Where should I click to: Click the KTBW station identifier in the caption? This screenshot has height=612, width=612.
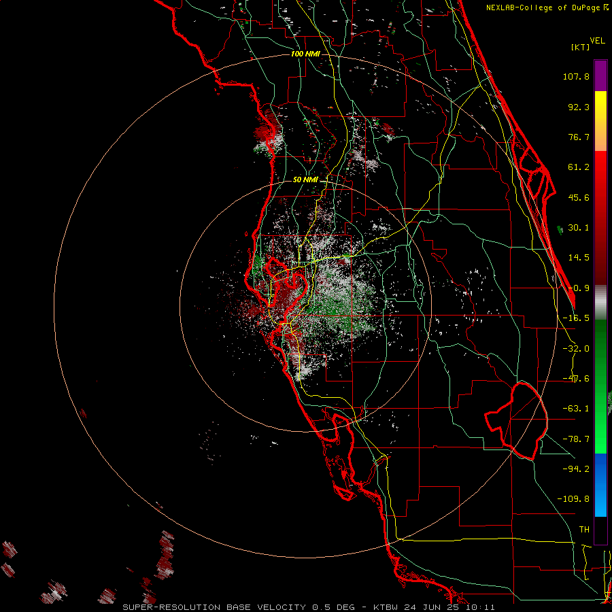point(386,607)
